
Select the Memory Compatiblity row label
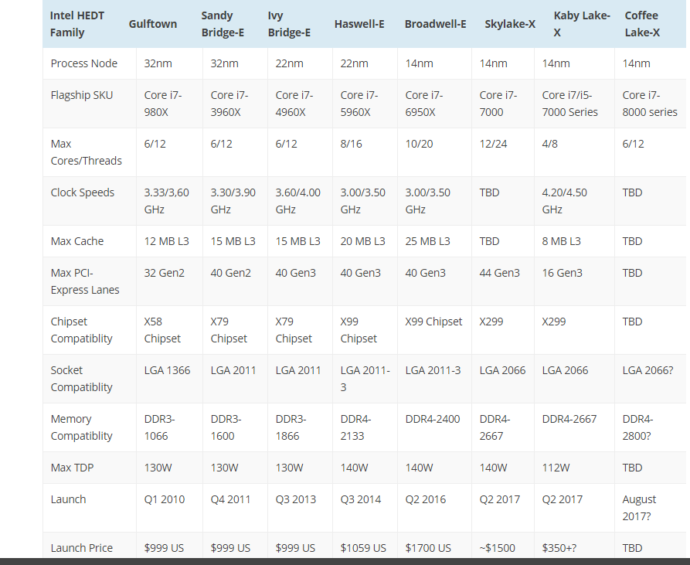[81, 427]
